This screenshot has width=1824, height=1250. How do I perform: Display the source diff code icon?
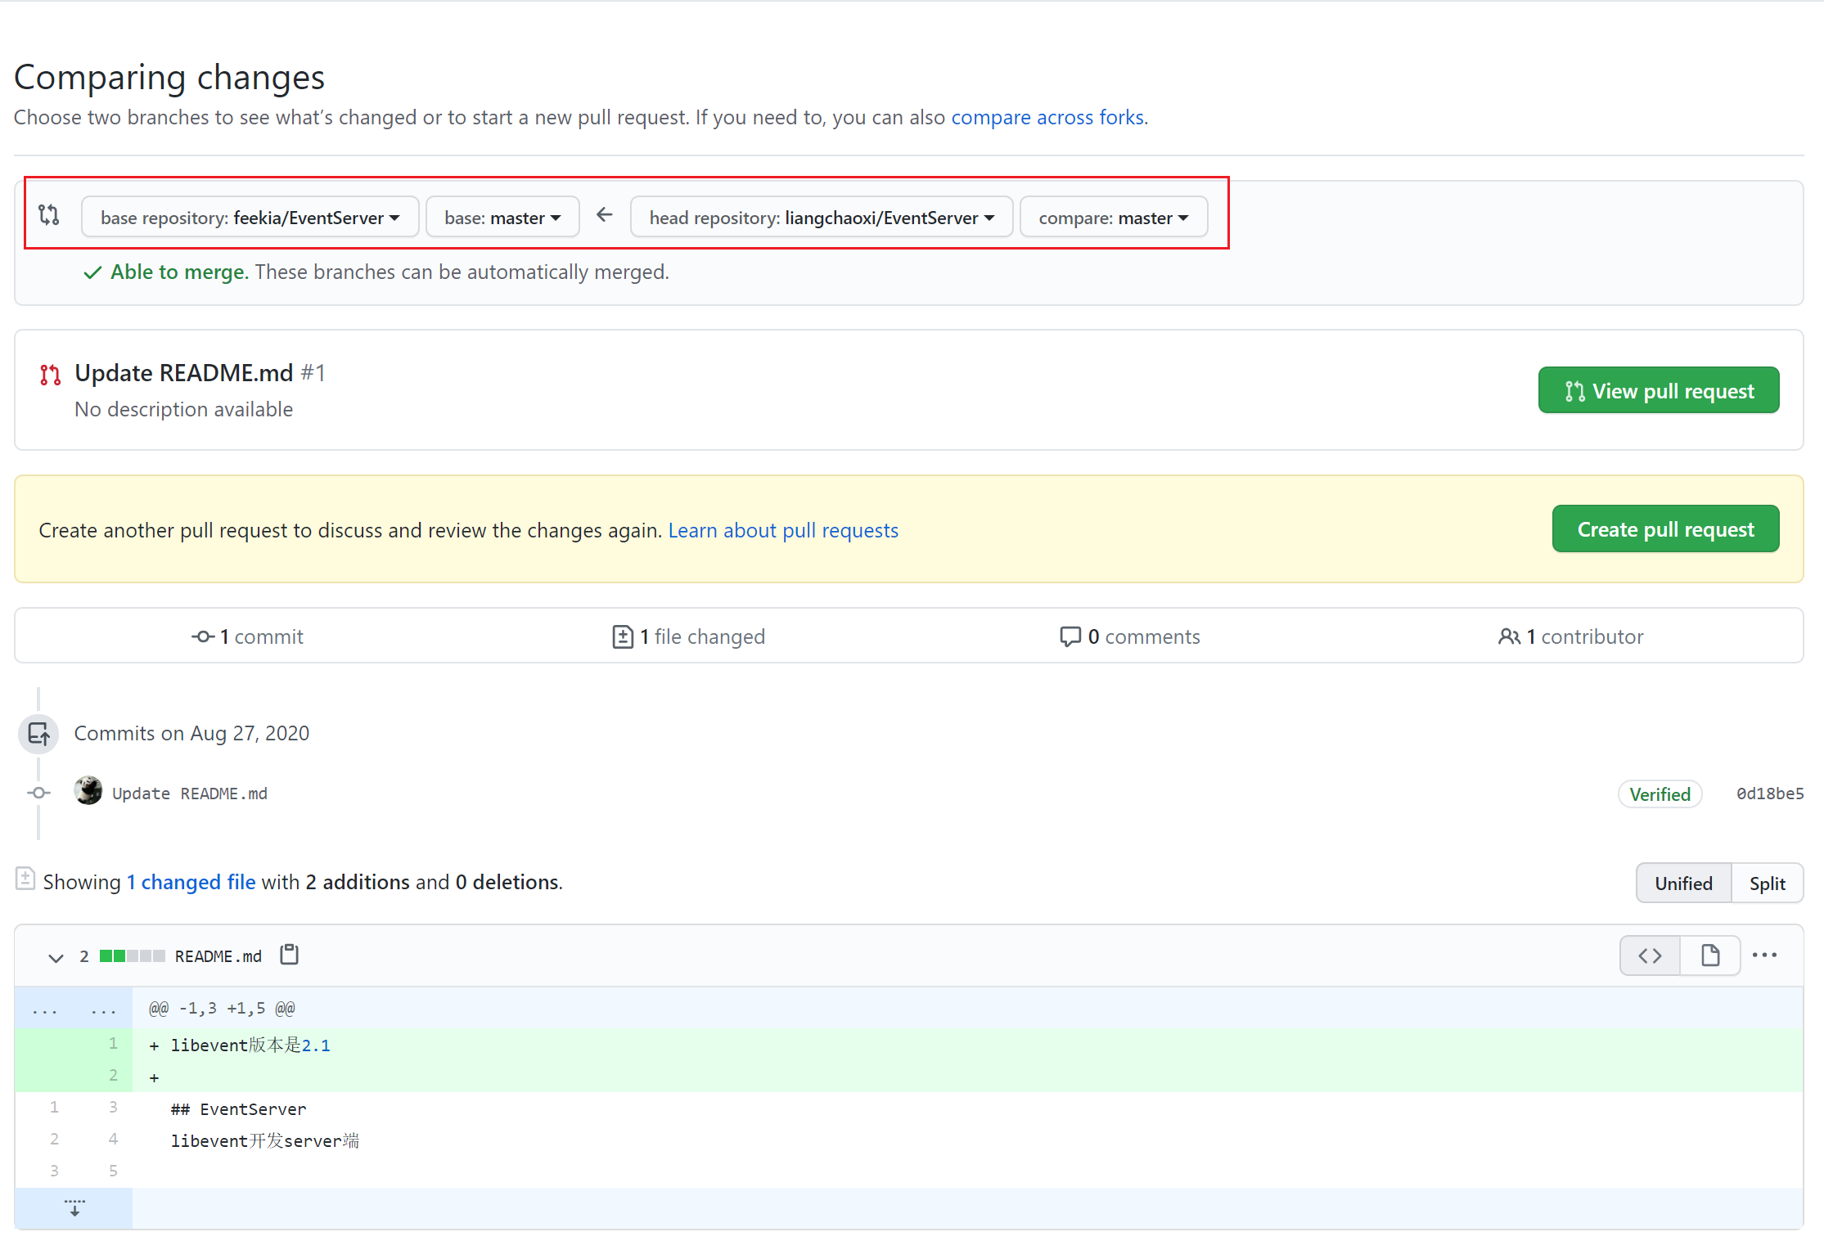point(1650,955)
